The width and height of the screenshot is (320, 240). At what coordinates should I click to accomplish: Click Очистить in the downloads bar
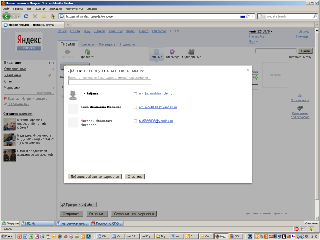311,223
